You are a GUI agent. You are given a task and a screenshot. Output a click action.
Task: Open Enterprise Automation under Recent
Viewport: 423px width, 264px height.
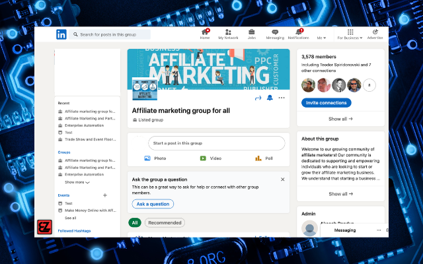point(81,125)
